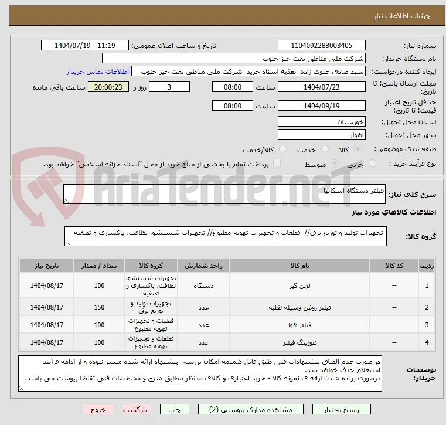Click the remaining time field 20:00:23
The width and height of the screenshot is (446, 425).
pos(108,87)
